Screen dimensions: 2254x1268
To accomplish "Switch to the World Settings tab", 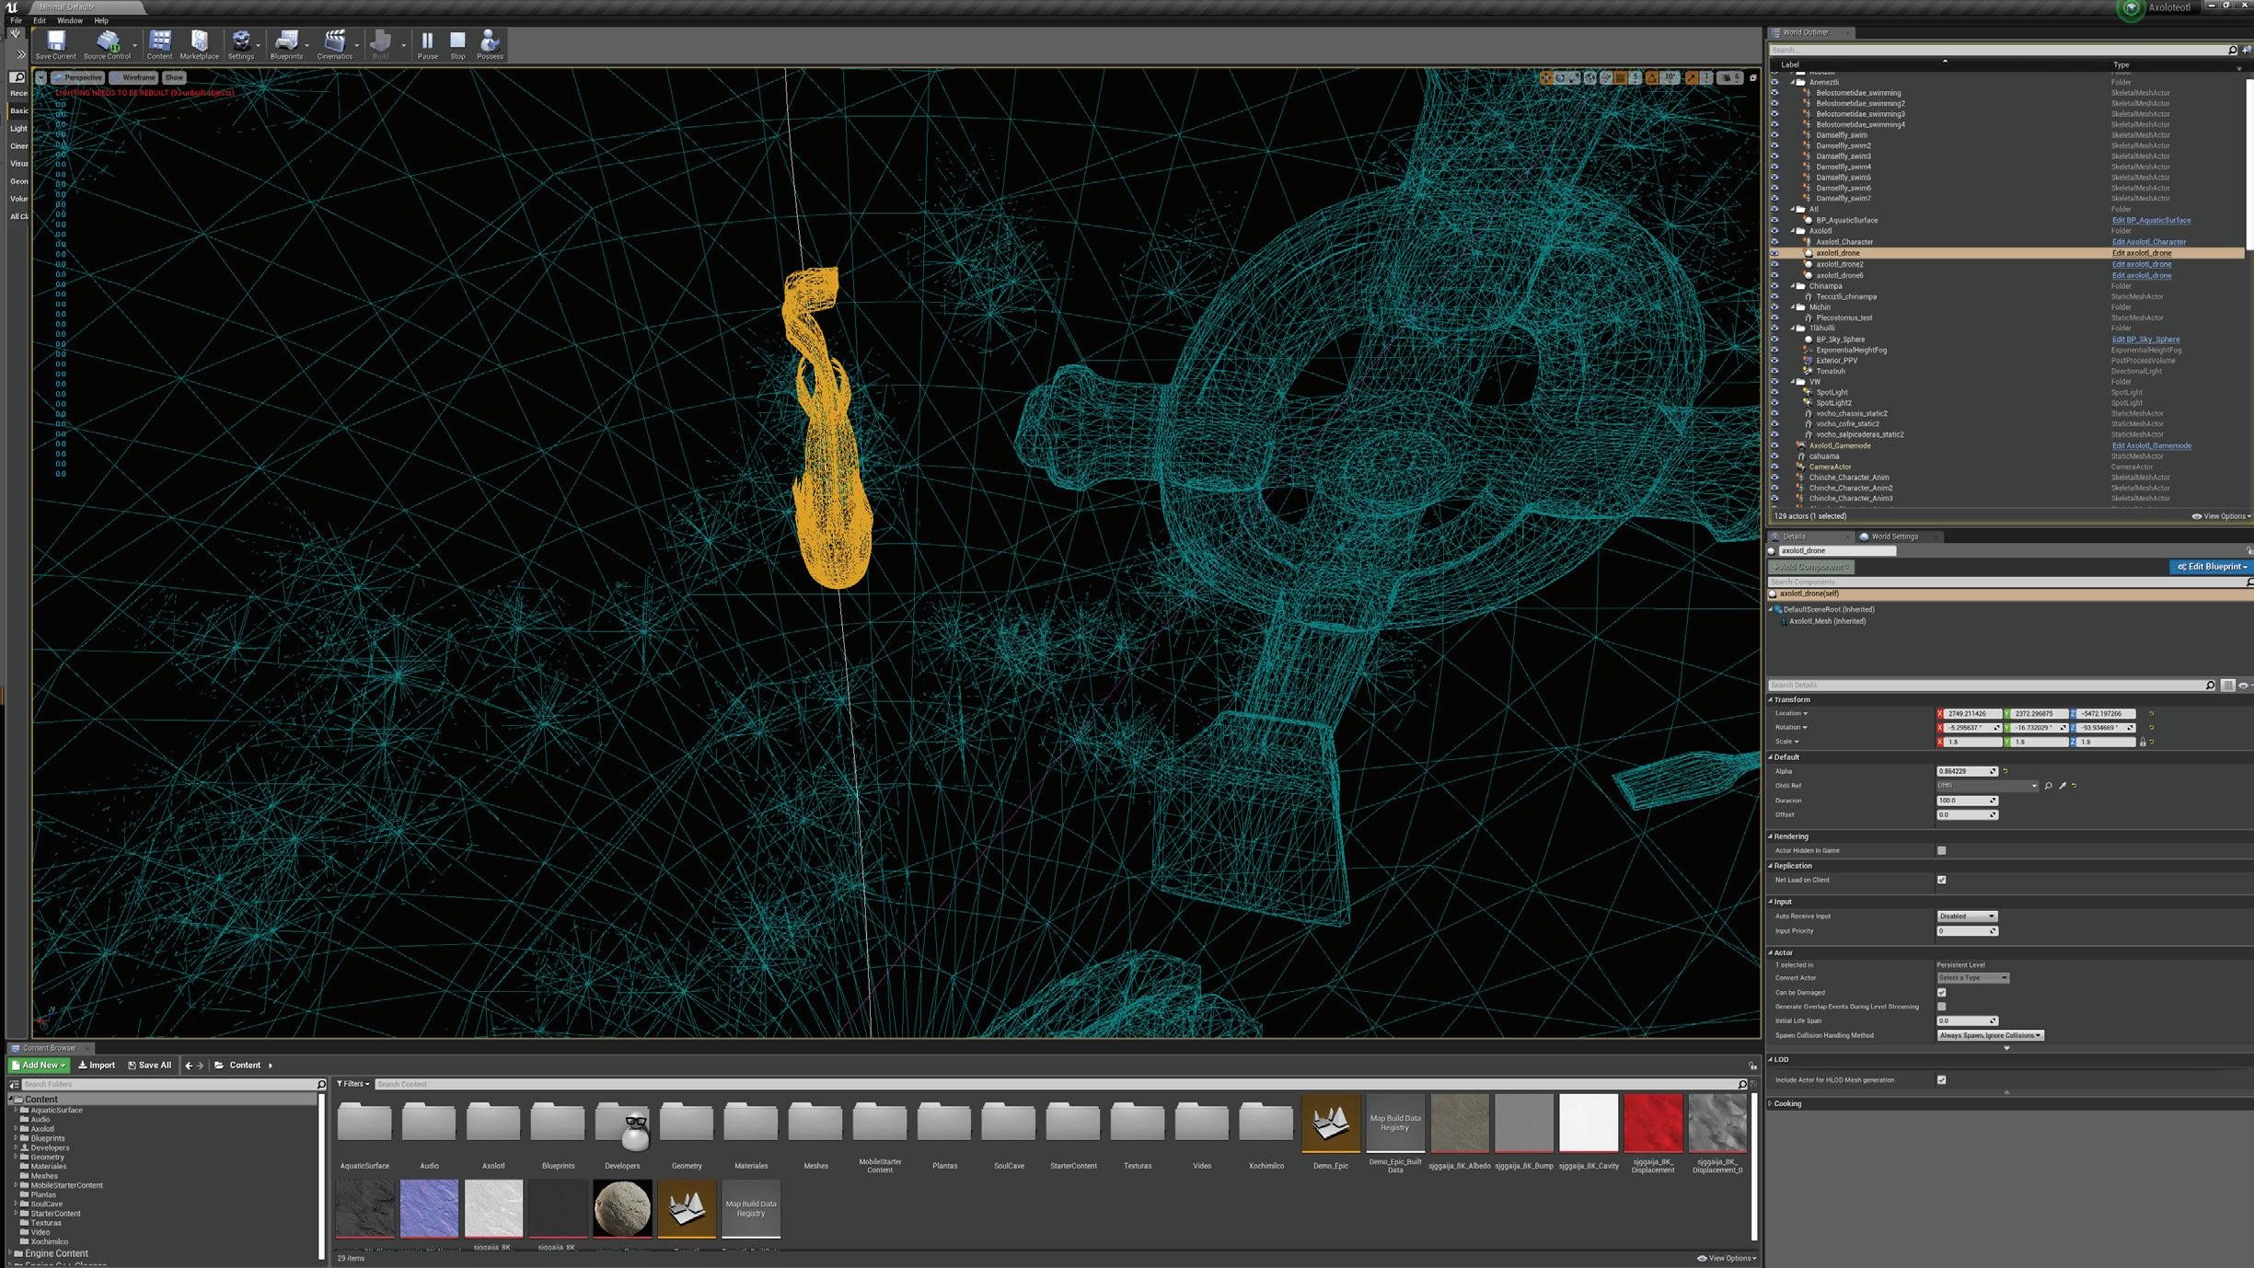I will pyautogui.click(x=1895, y=536).
